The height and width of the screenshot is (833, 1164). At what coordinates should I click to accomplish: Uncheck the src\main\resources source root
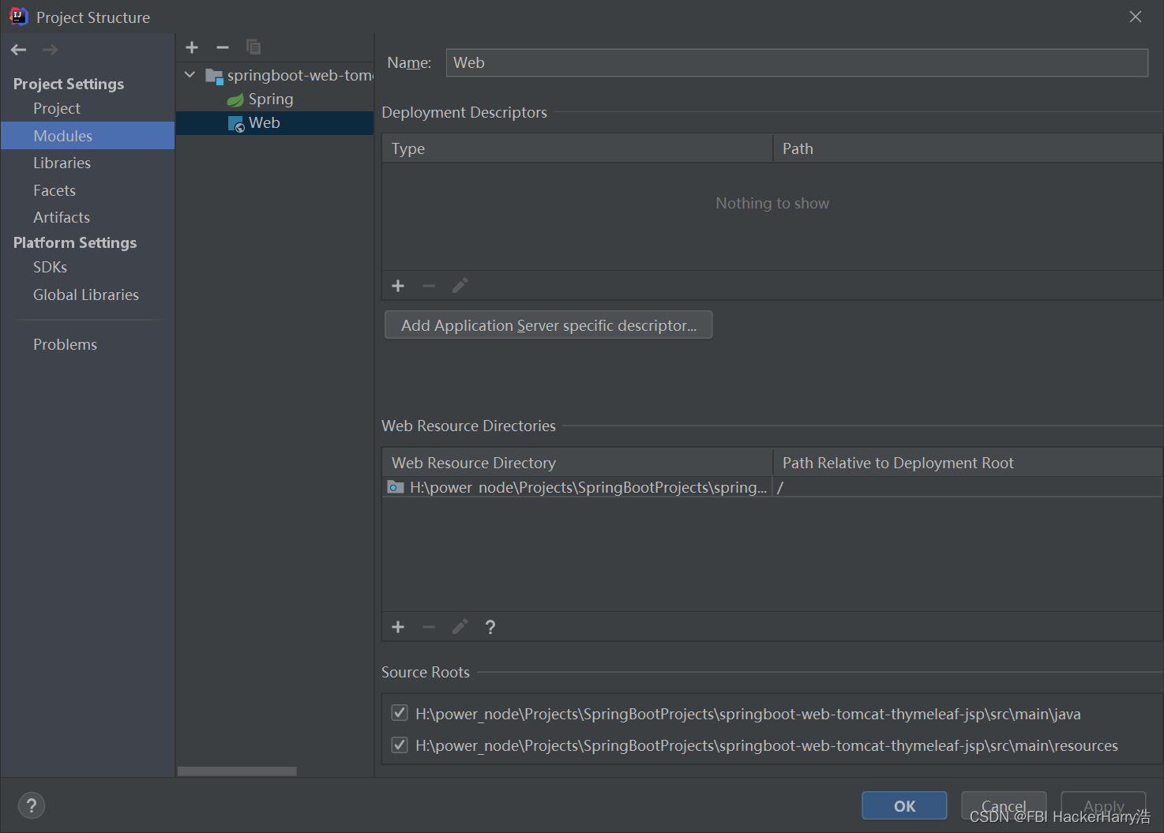pyautogui.click(x=400, y=745)
